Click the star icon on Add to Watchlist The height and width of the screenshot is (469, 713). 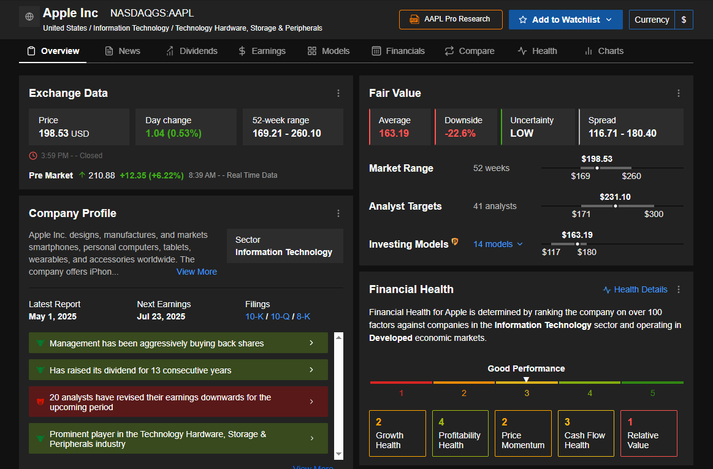(523, 20)
